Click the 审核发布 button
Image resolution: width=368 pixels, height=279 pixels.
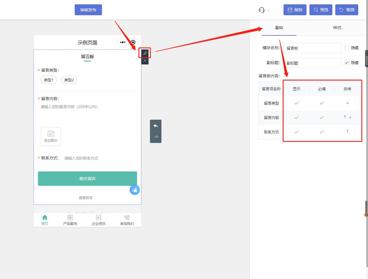coord(88,9)
